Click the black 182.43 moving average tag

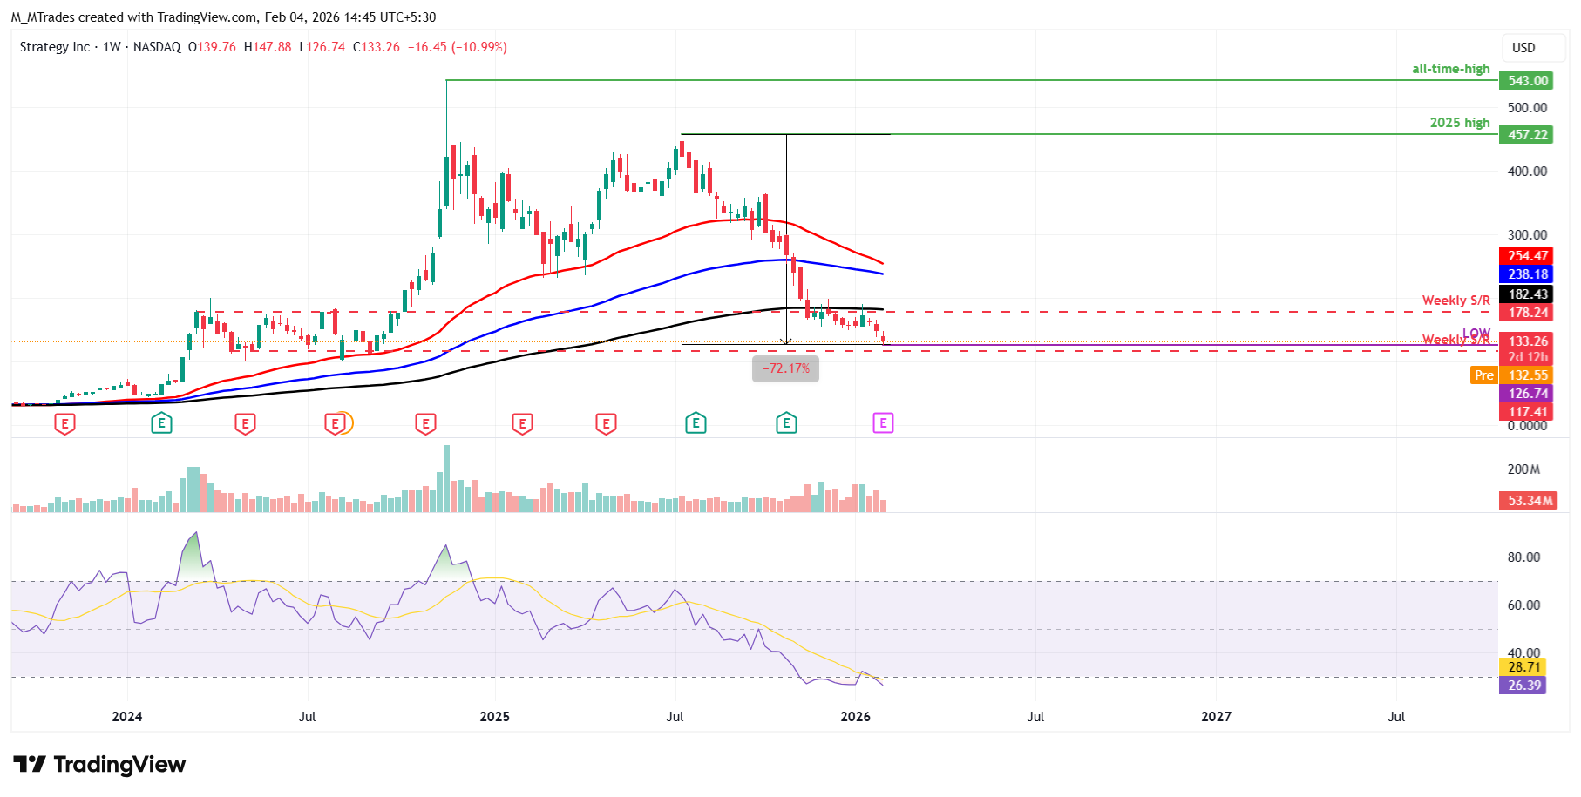pos(1526,294)
